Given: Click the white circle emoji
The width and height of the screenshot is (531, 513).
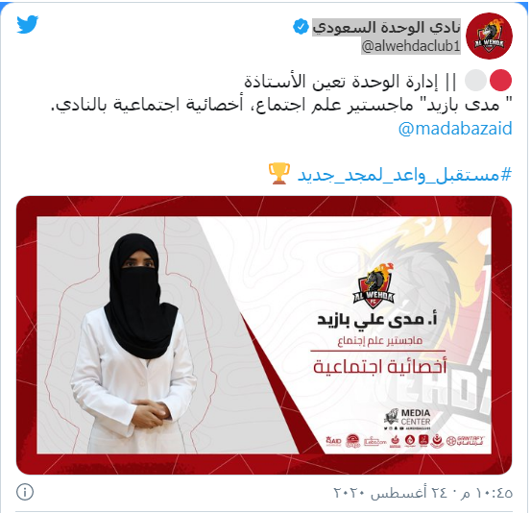Looking at the screenshot, I should (x=475, y=81).
